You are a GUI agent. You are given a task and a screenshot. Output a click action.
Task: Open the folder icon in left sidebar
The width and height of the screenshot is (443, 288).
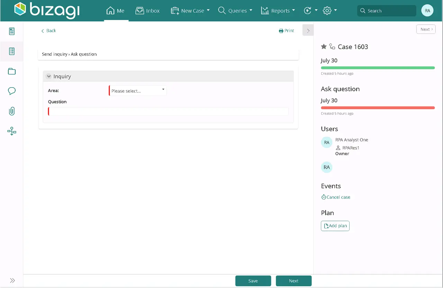12,72
